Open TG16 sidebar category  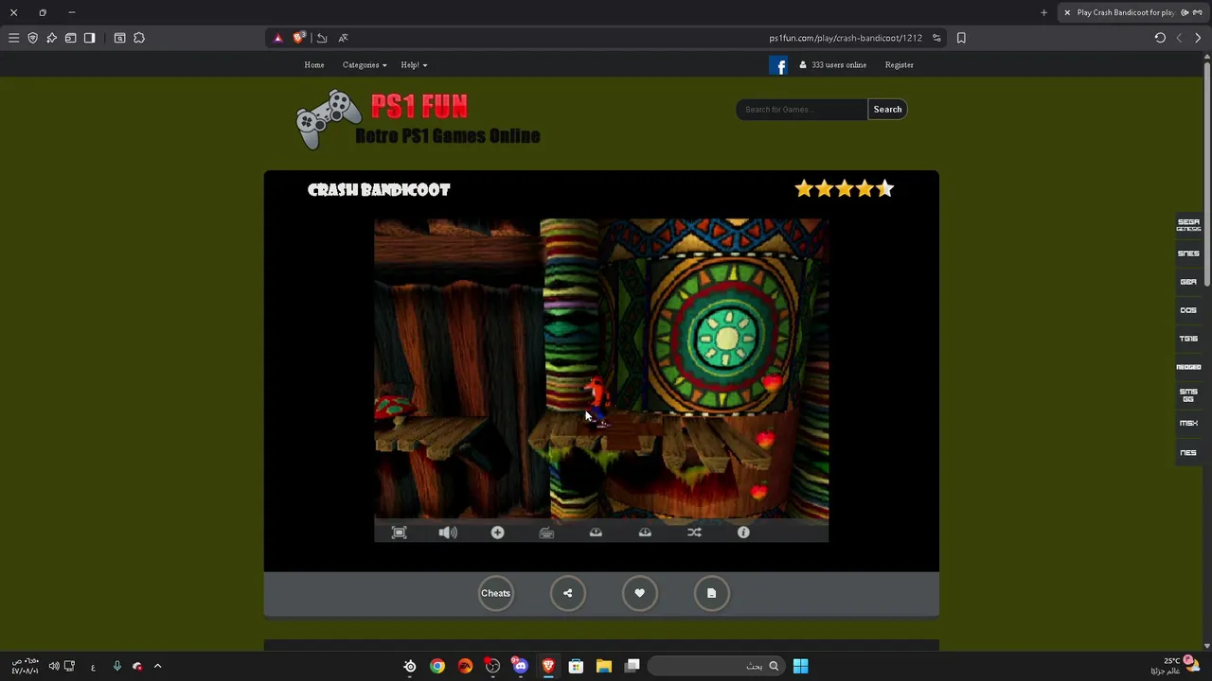(1188, 339)
